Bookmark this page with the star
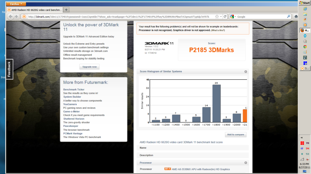This screenshot has height=174, width=311. pos(217,17)
